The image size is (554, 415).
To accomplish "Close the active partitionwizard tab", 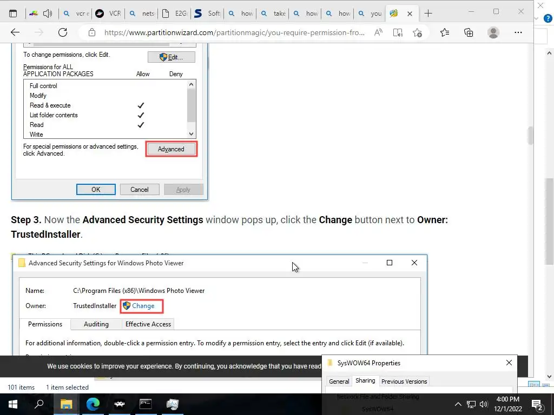I will tap(410, 14).
